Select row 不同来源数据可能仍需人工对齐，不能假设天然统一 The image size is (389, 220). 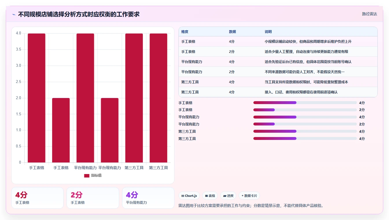pyautogui.click(x=278, y=72)
